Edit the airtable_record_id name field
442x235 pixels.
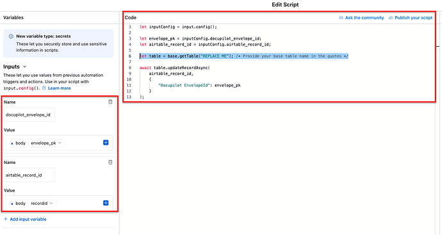[x=29, y=175]
